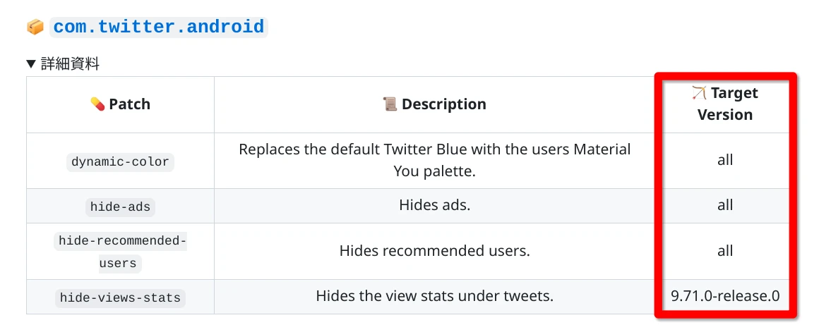Click the dynamic-color patch code label
Viewport: 819px width, 332px height.
point(121,161)
